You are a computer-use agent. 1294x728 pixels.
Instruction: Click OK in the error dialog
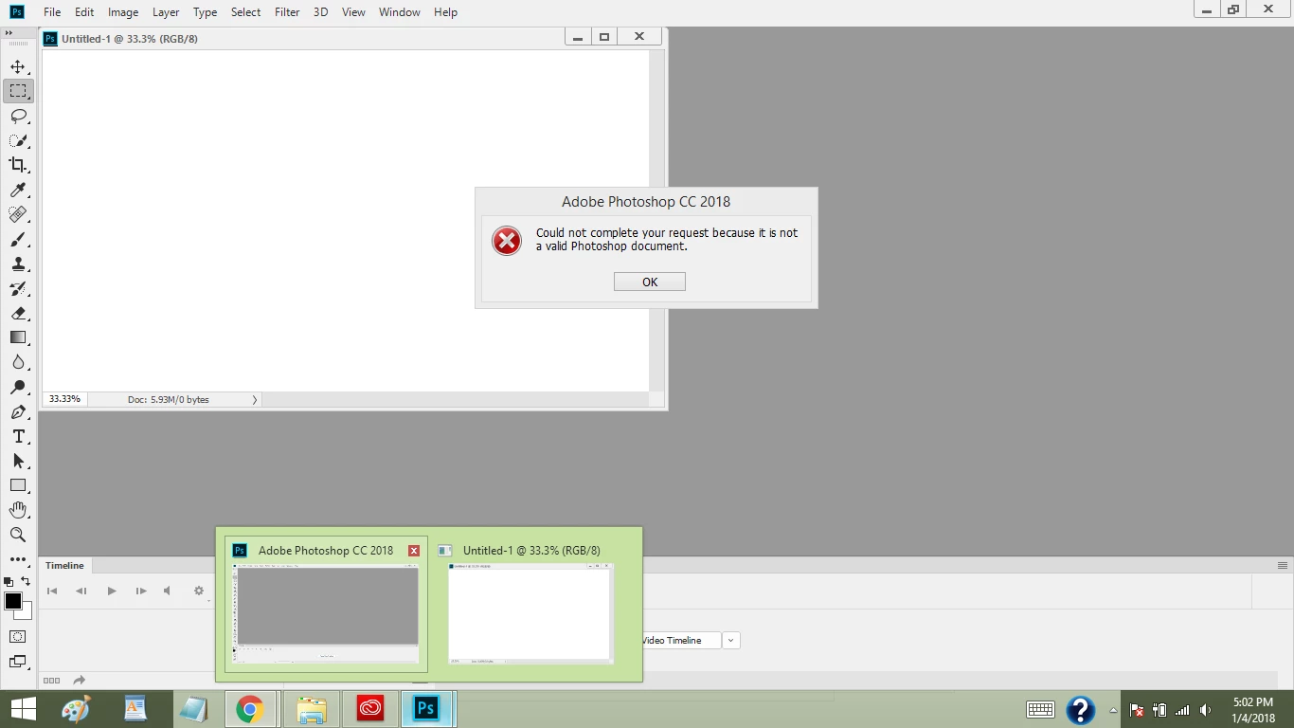(650, 282)
